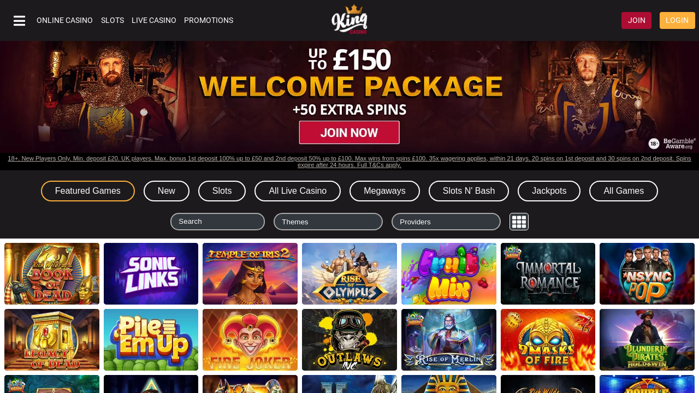Click the BeGambleAware logo on banner
The height and width of the screenshot is (393, 699).
[x=672, y=144]
